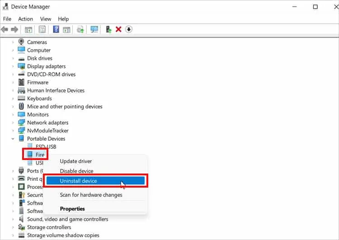
Task: Open the View menu
Action: point(46,19)
